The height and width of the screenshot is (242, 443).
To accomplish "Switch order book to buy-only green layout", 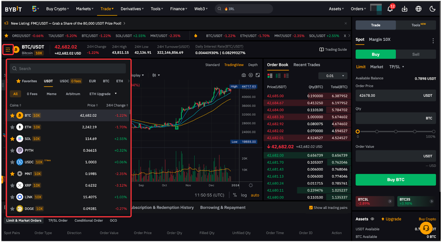I will coord(278,76).
